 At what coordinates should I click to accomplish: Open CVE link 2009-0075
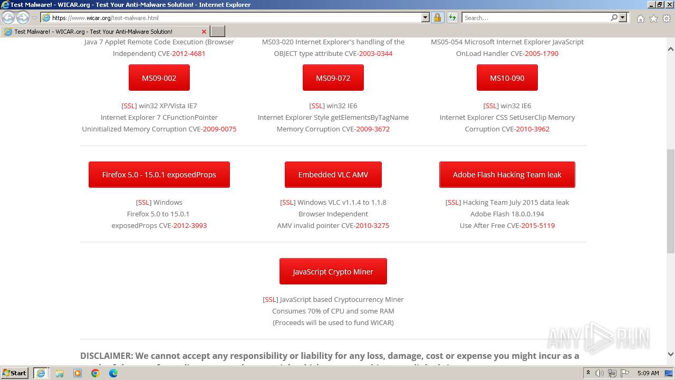tap(219, 129)
